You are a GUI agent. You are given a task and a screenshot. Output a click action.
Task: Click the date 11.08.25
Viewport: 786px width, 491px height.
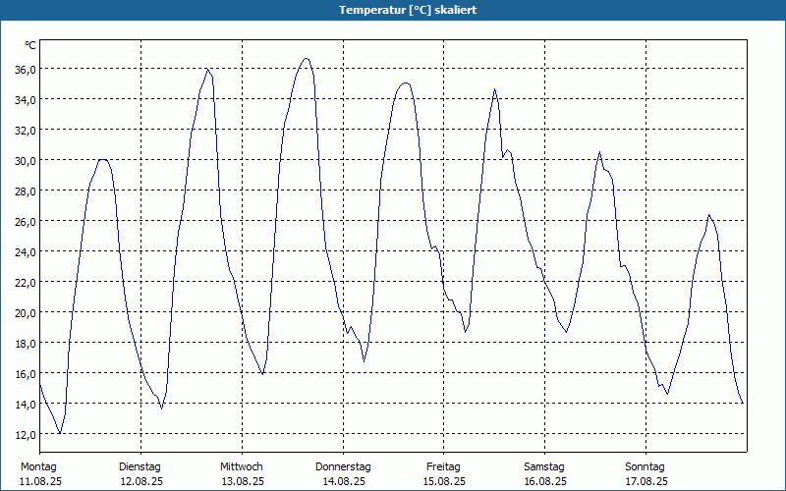[x=40, y=482]
